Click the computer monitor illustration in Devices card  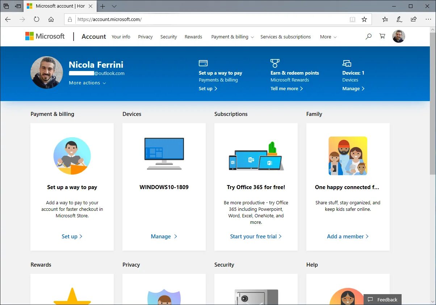[x=164, y=154]
